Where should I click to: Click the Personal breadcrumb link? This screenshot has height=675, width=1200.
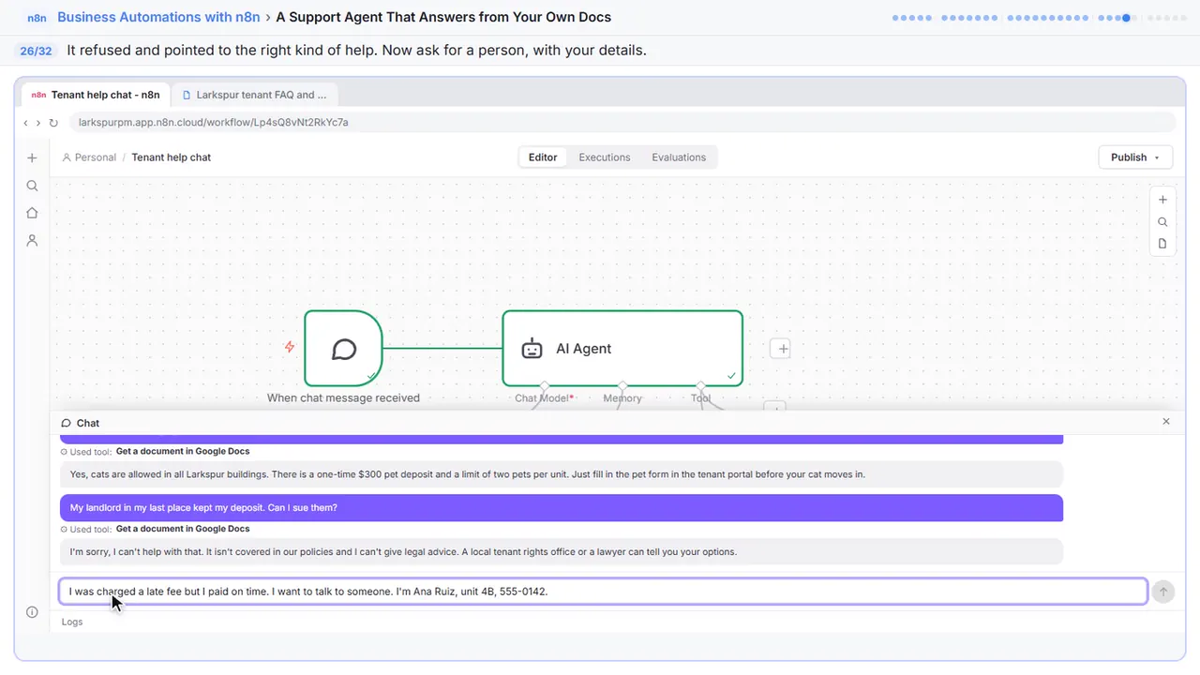[89, 157]
